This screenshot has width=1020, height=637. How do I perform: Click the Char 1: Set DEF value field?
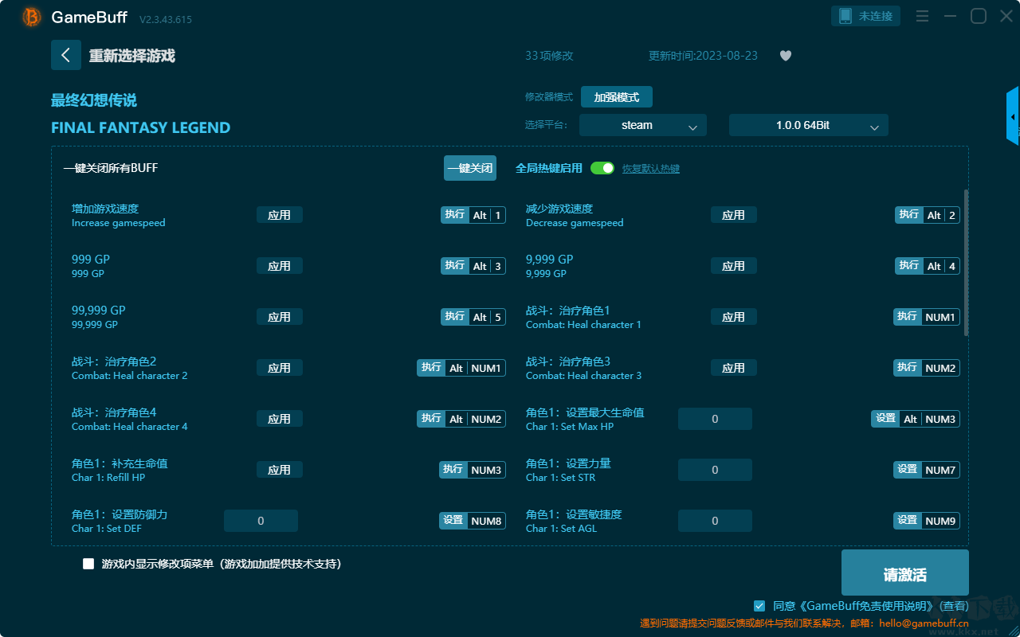click(x=261, y=521)
